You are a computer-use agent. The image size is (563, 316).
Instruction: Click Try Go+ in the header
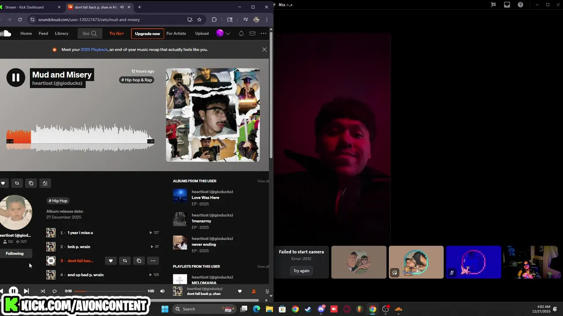tap(117, 33)
